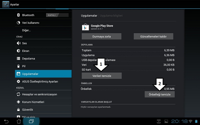Tap the download notification icon

point(159,121)
